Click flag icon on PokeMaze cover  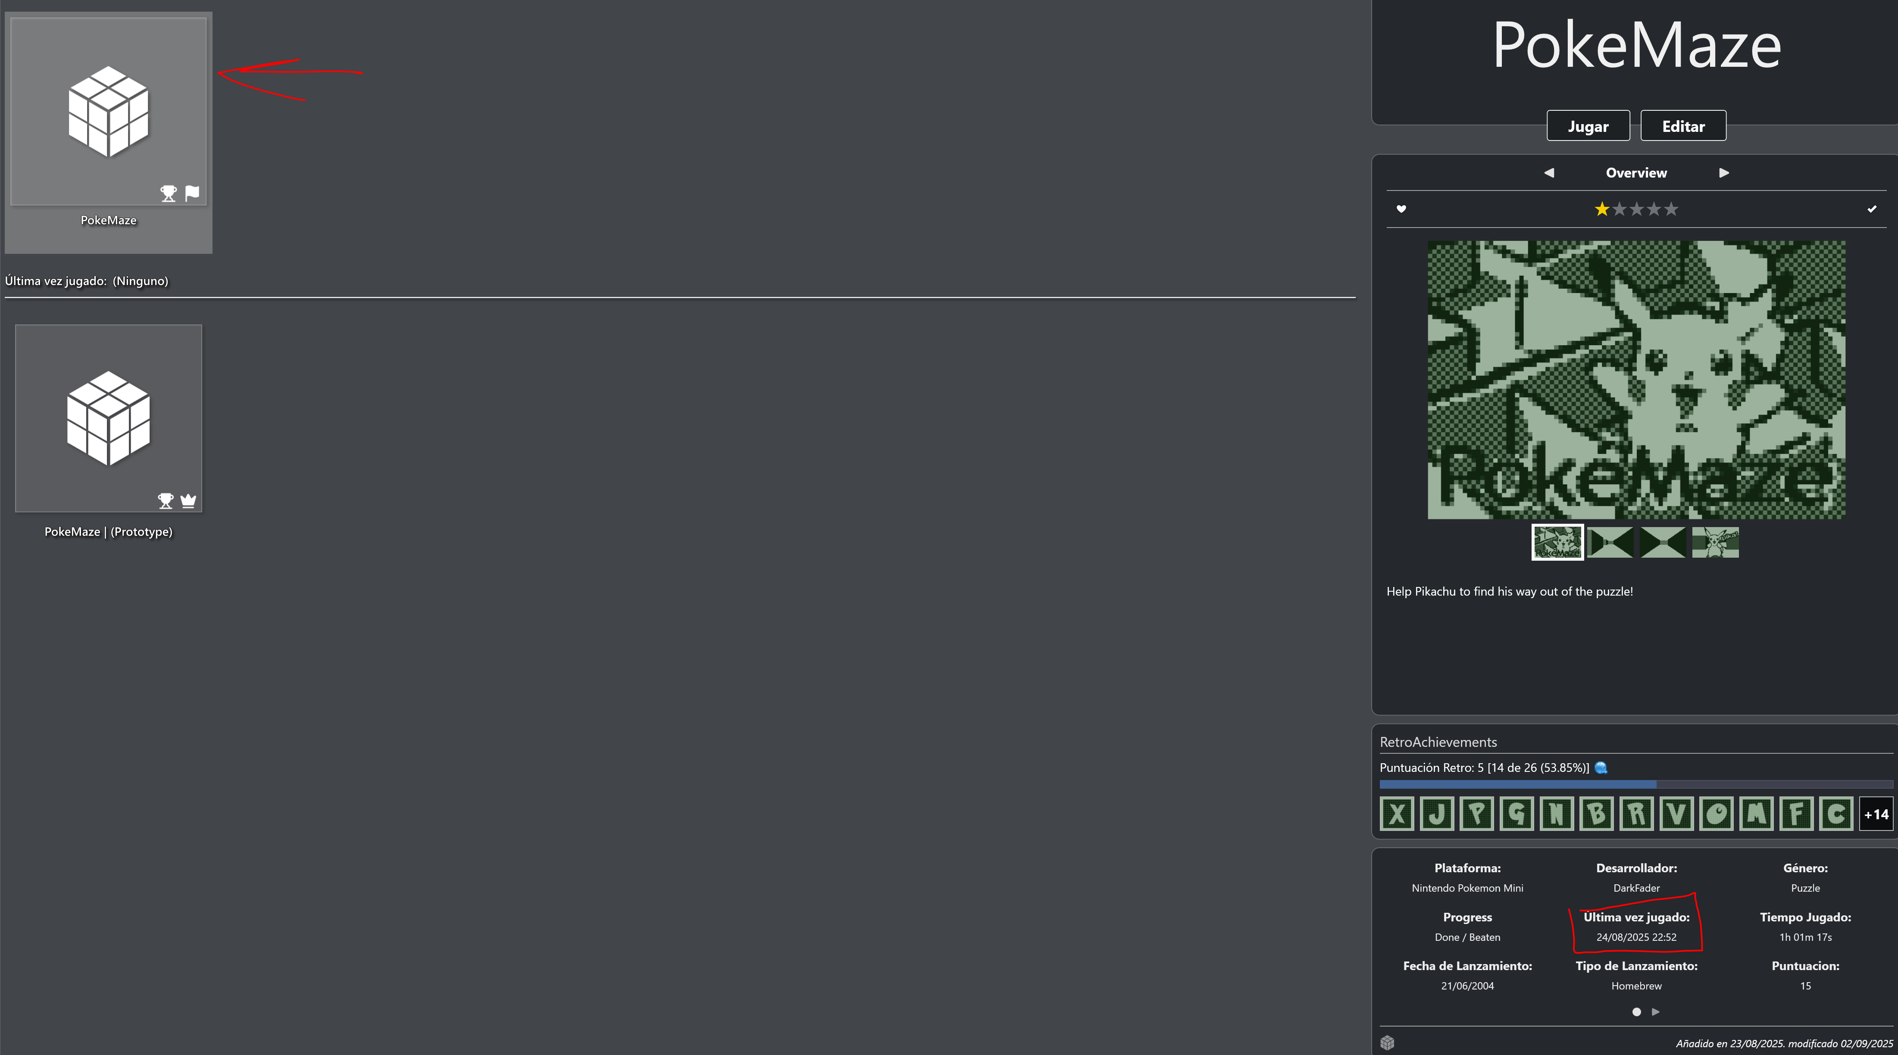click(x=192, y=194)
